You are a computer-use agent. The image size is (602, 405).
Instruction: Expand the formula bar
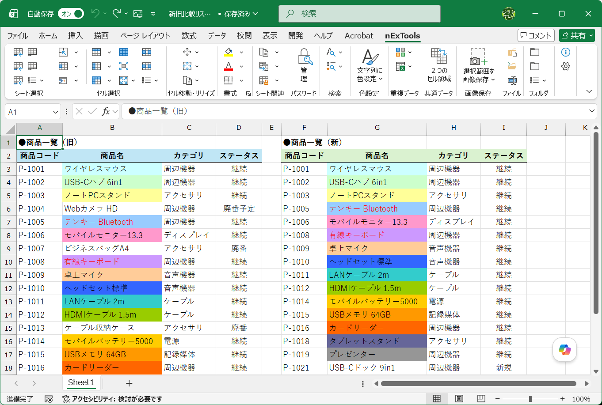592,111
